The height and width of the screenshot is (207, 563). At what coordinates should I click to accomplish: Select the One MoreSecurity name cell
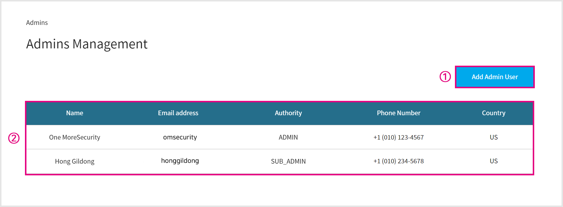click(x=75, y=137)
